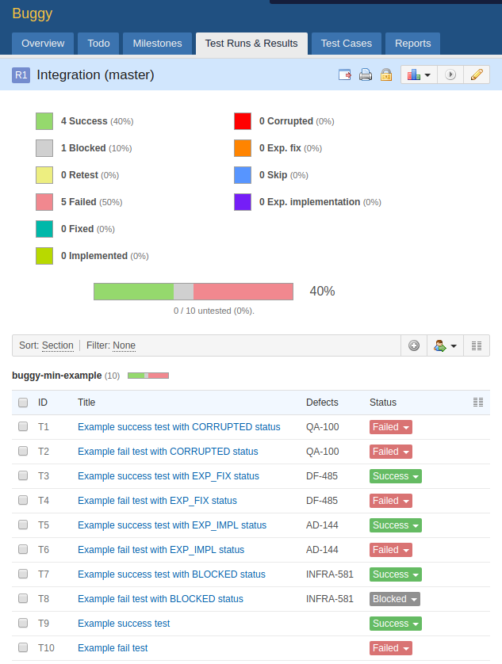Check the T10 row checkbox
Screen dimensions: 502x664
(23, 647)
